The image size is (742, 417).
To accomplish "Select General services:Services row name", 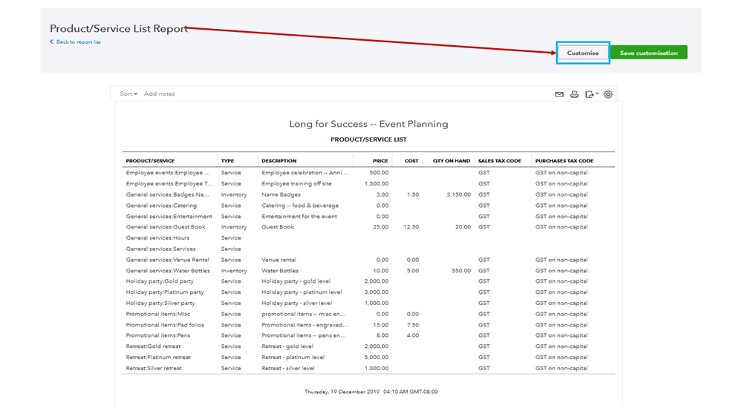I will pyautogui.click(x=161, y=249).
